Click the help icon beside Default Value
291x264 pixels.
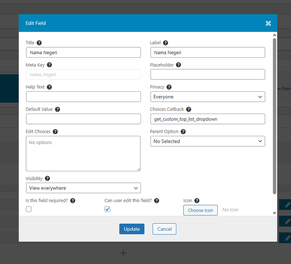pyautogui.click(x=58, y=109)
